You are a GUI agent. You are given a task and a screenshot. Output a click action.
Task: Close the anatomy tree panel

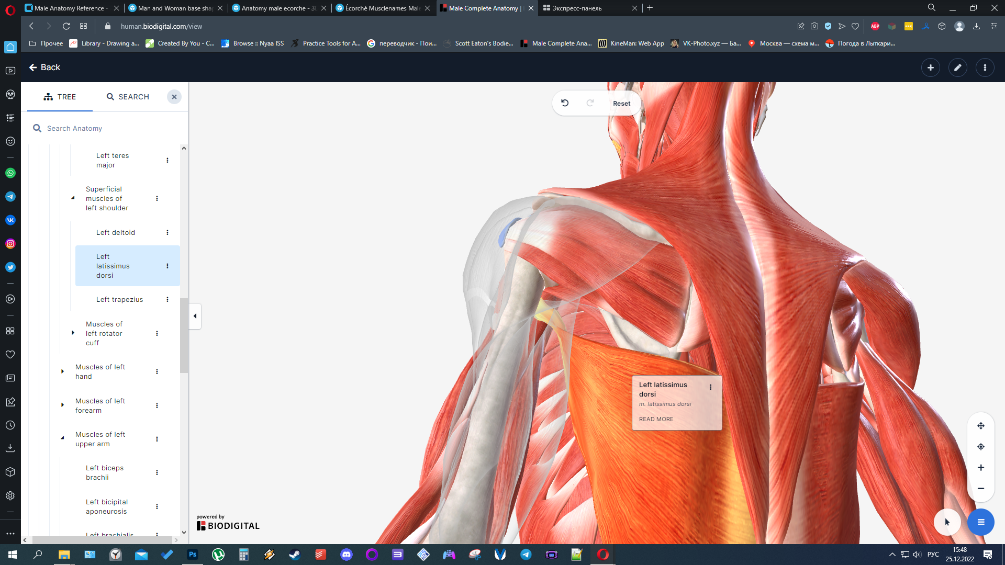click(x=174, y=97)
